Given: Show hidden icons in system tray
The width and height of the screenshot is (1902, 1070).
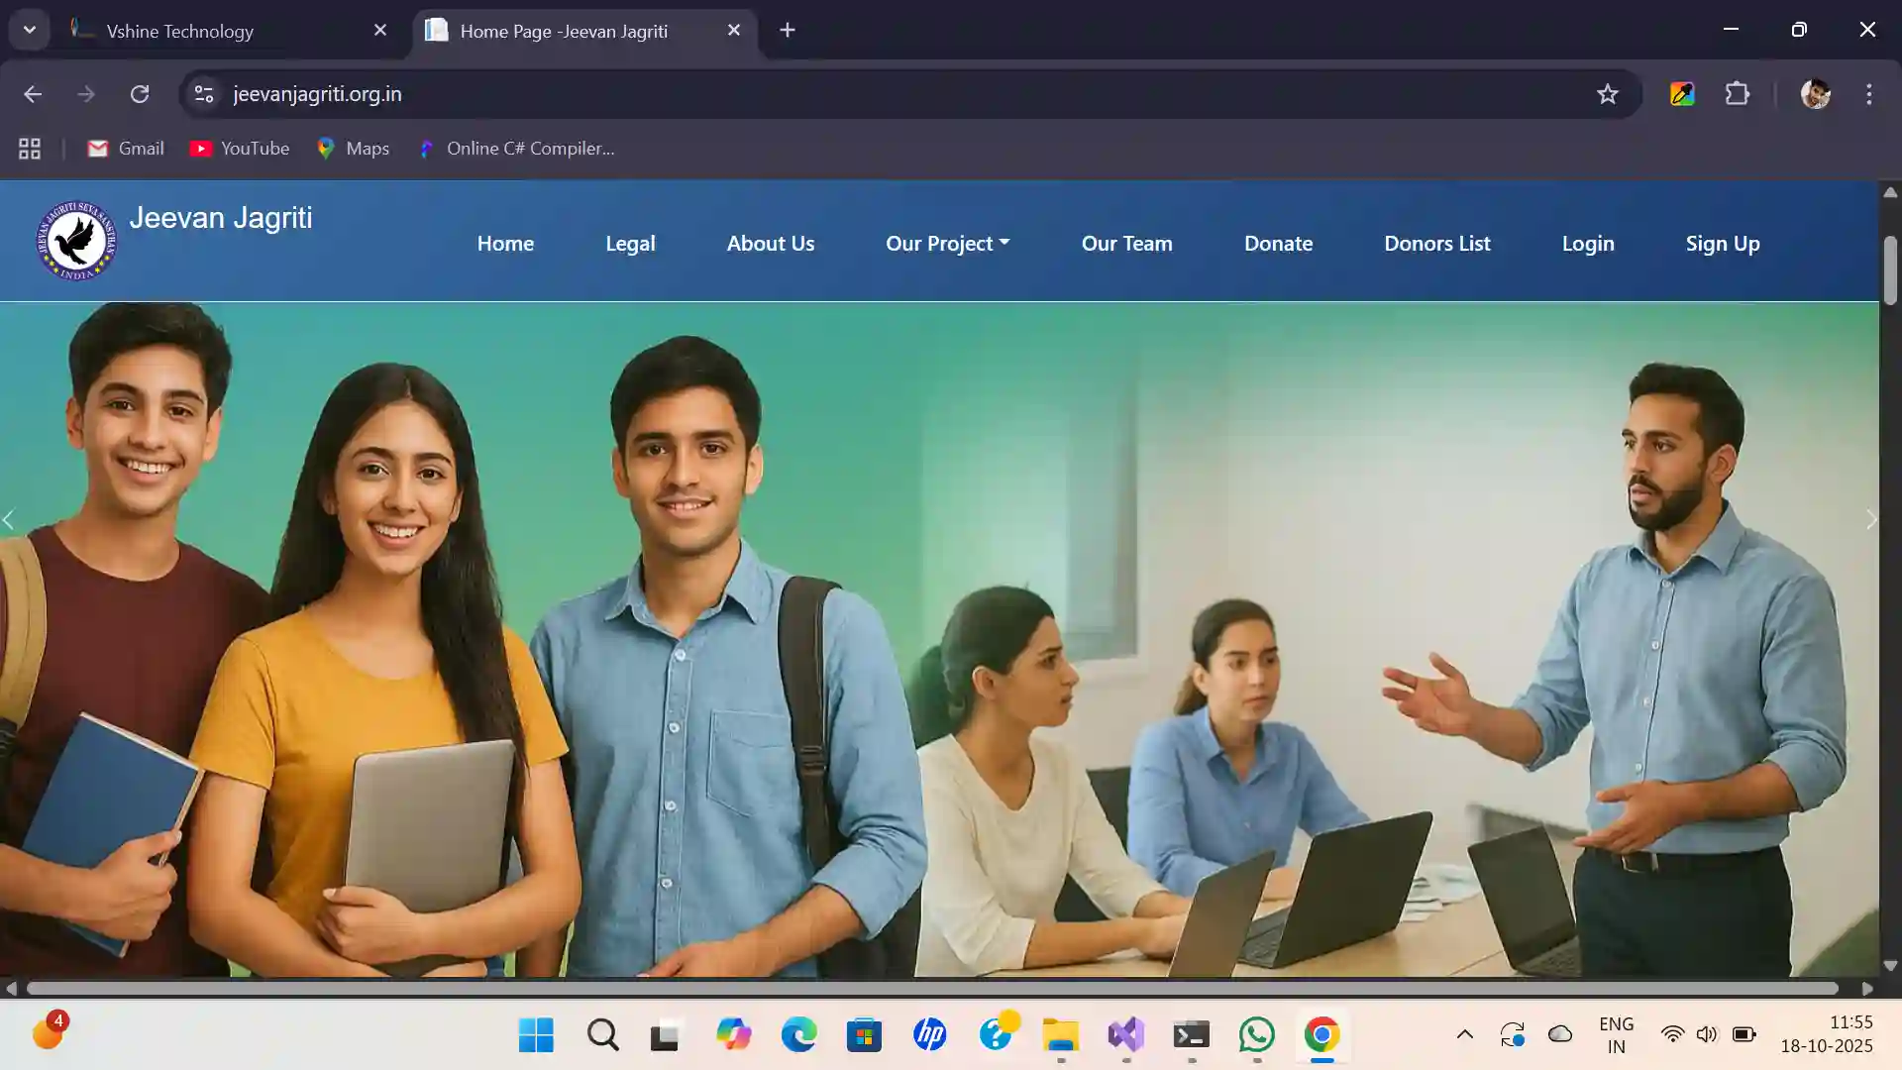Looking at the screenshot, I should click(1464, 1035).
